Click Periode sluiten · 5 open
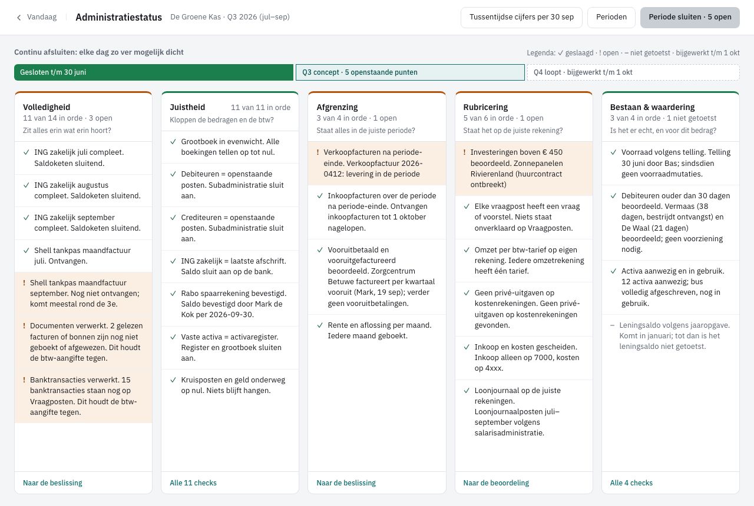 (x=690, y=17)
